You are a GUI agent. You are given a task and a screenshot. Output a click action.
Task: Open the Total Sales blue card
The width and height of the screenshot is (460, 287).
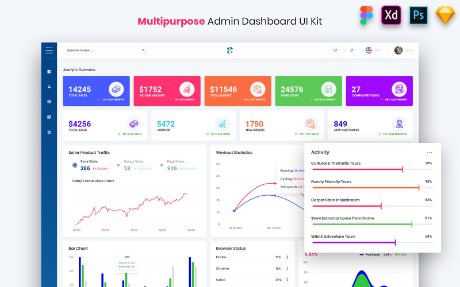(95, 91)
